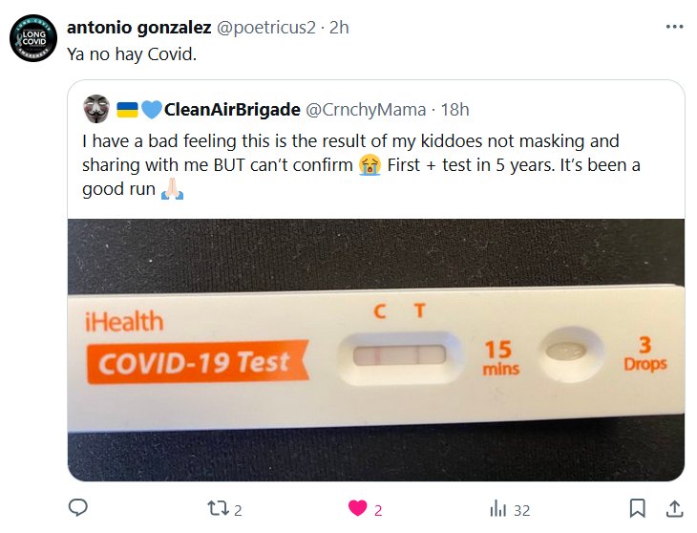Click the share upload arrow icon
This screenshot has height=533, width=697.
point(673,508)
